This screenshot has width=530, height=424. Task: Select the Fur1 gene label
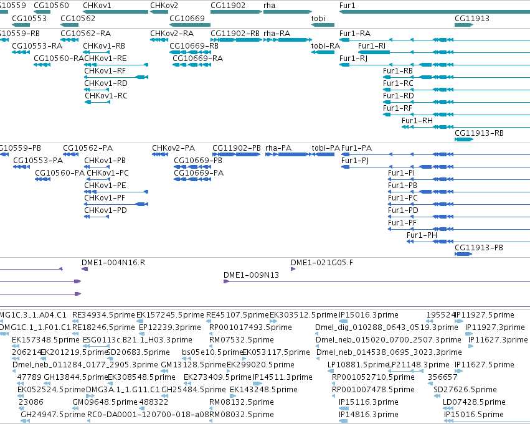(x=347, y=6)
